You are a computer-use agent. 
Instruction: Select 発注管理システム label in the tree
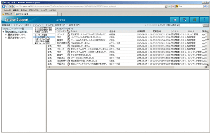pyautogui.click(x=18, y=38)
